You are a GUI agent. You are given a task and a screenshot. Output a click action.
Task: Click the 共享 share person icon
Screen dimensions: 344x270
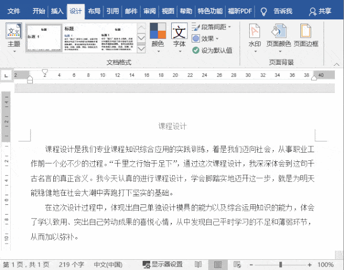[x=312, y=11]
